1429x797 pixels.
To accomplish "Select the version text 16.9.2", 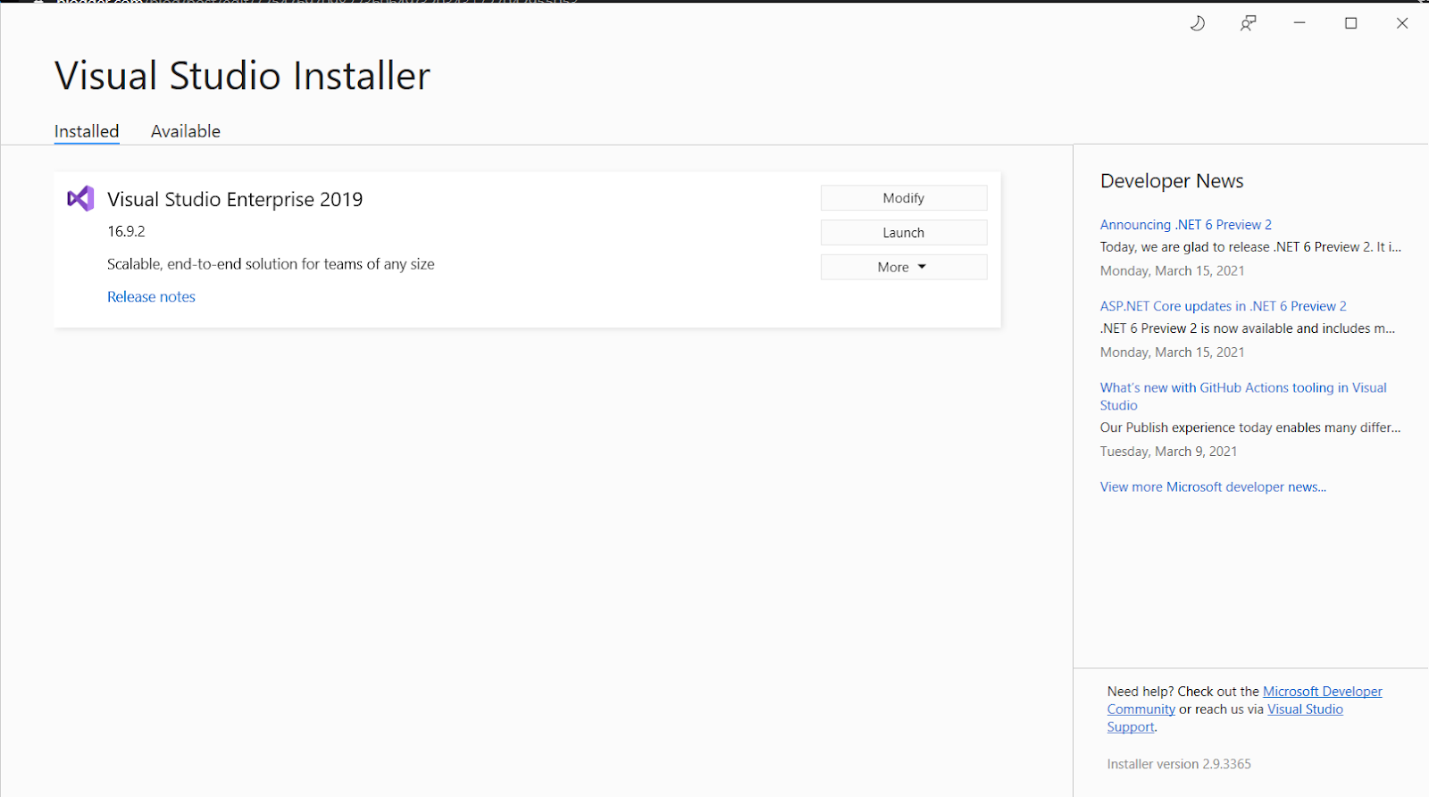I will [x=126, y=231].
